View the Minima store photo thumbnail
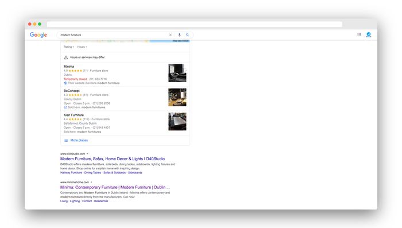The height and width of the screenshot is (228, 402). (177, 73)
